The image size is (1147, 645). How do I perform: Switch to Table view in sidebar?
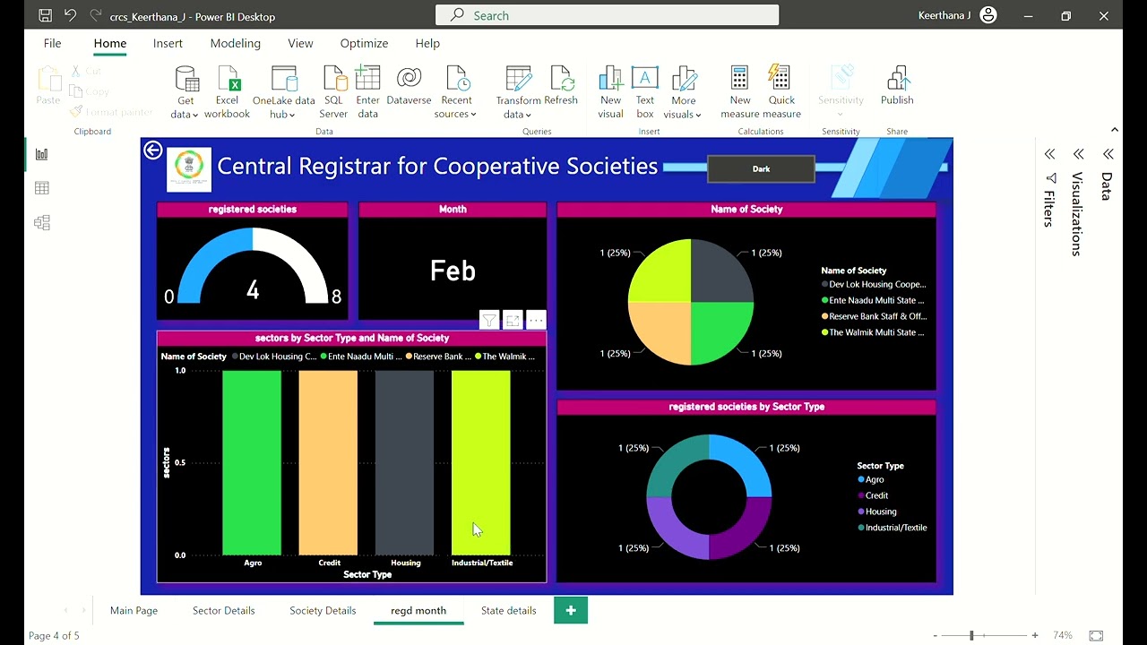[x=41, y=188]
